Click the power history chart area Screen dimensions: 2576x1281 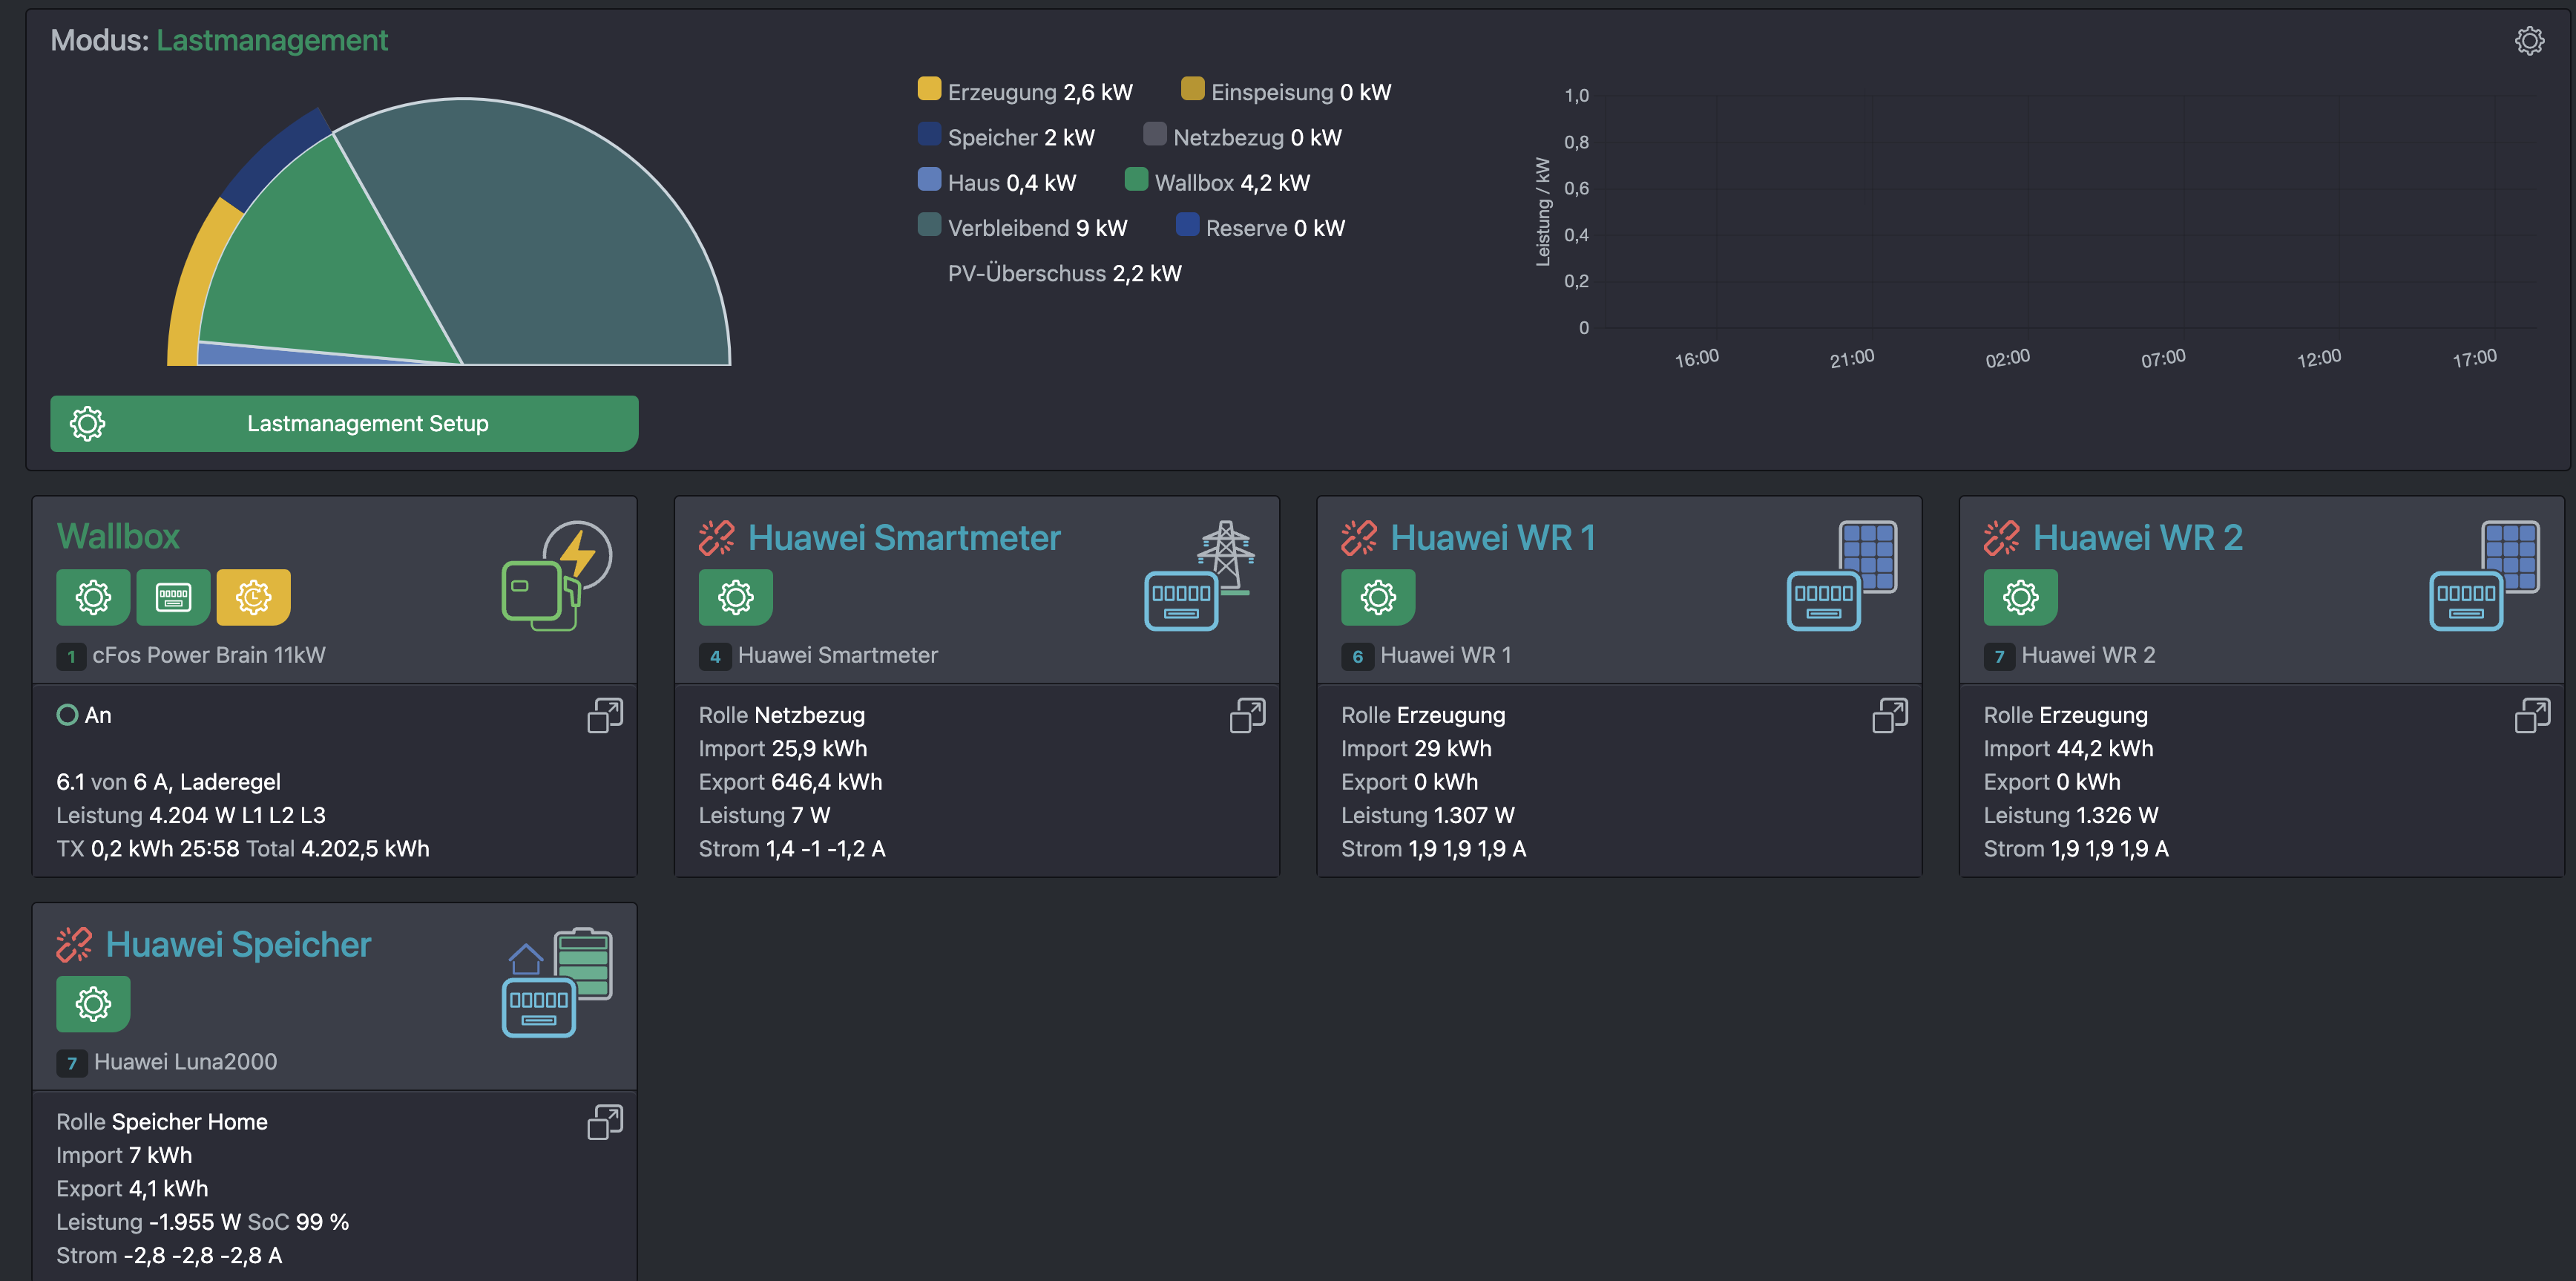tap(2070, 212)
